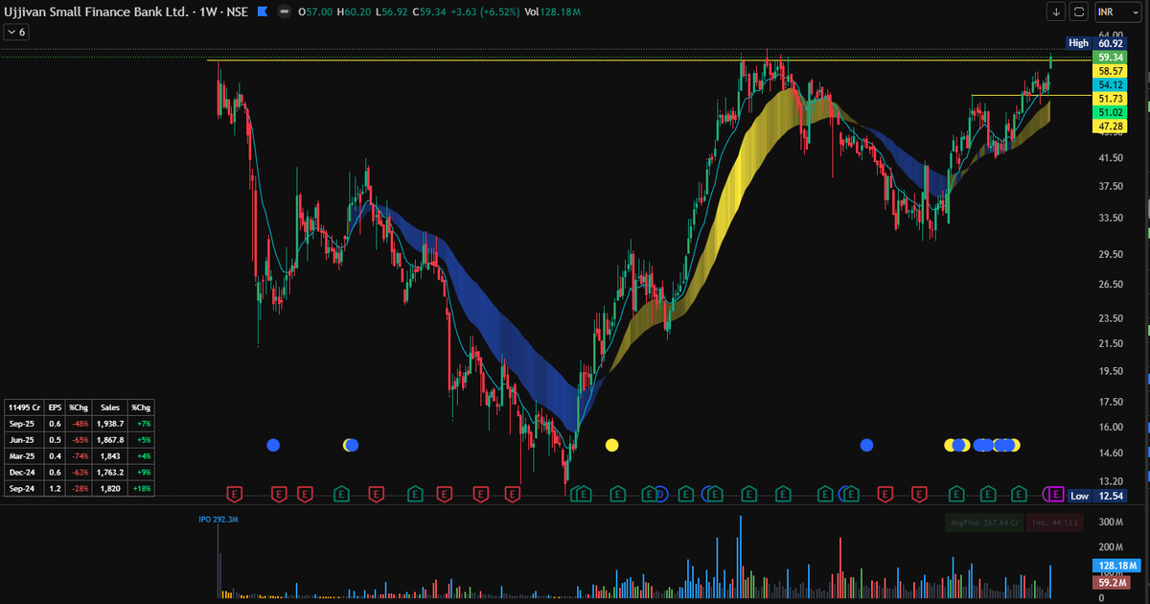The width and height of the screenshot is (1150, 604).
Task: Click the green 51.02 price label
Action: (x=1112, y=112)
